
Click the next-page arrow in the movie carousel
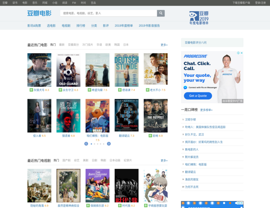coord(109,144)
